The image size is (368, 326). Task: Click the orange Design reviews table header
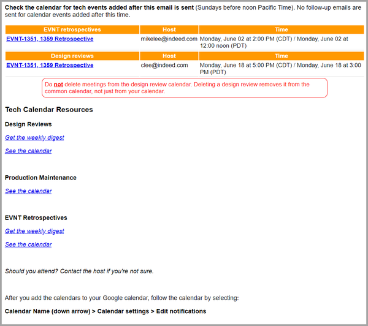coord(72,56)
